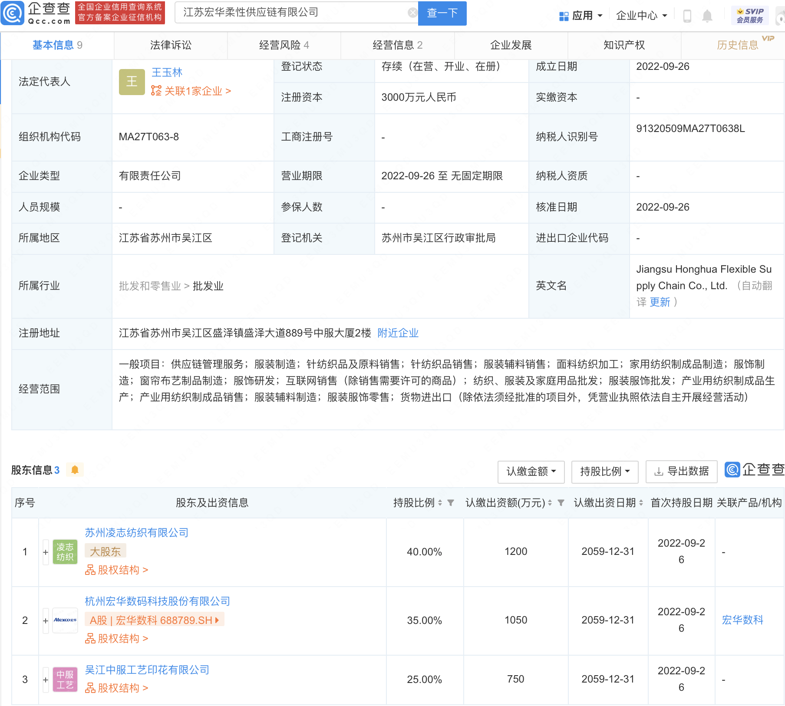Click the Atexco shareholder logo

click(x=65, y=620)
